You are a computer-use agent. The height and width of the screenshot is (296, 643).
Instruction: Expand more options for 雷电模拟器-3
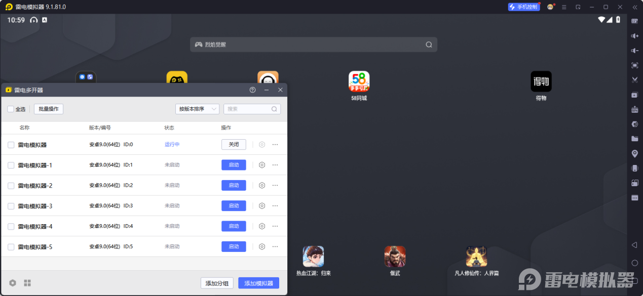[275, 205]
